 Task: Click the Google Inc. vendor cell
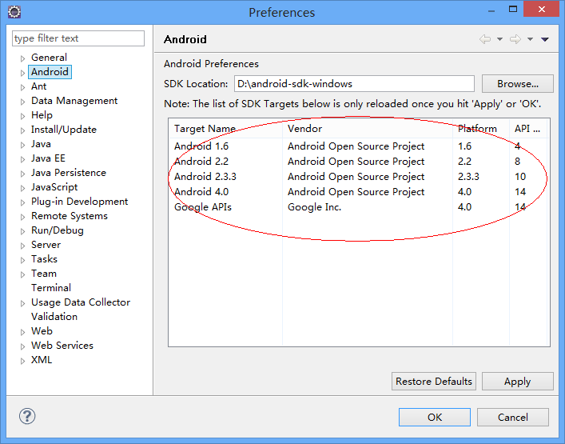click(314, 207)
